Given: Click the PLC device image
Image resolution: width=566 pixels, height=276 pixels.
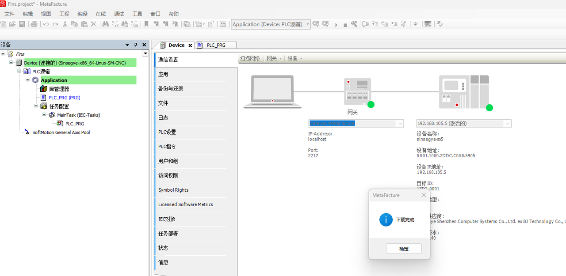Looking at the screenshot, I should 464,92.
